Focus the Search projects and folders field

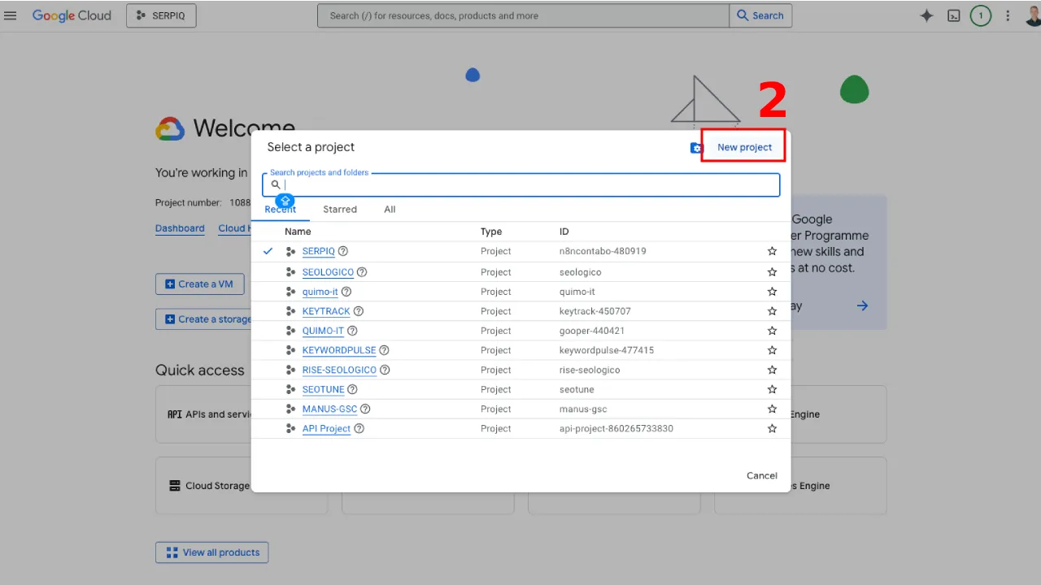click(529, 185)
